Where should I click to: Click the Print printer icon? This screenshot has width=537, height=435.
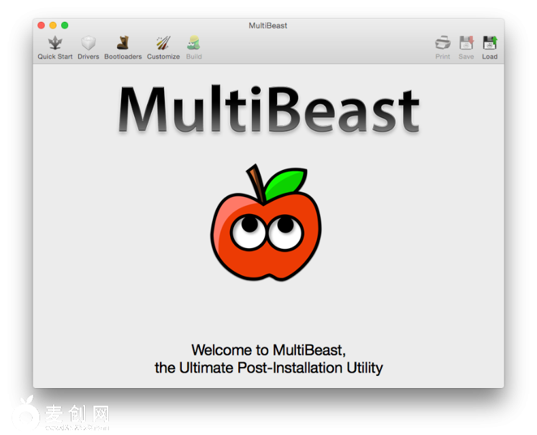click(442, 43)
